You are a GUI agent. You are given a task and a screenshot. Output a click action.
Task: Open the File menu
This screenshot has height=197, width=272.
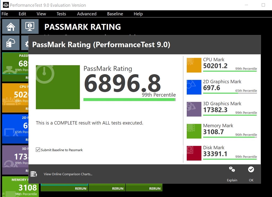(5, 14)
